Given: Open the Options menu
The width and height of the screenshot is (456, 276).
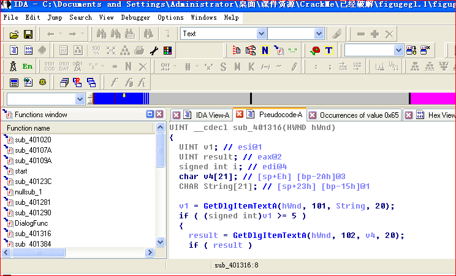Looking at the screenshot, I should pos(170,17).
